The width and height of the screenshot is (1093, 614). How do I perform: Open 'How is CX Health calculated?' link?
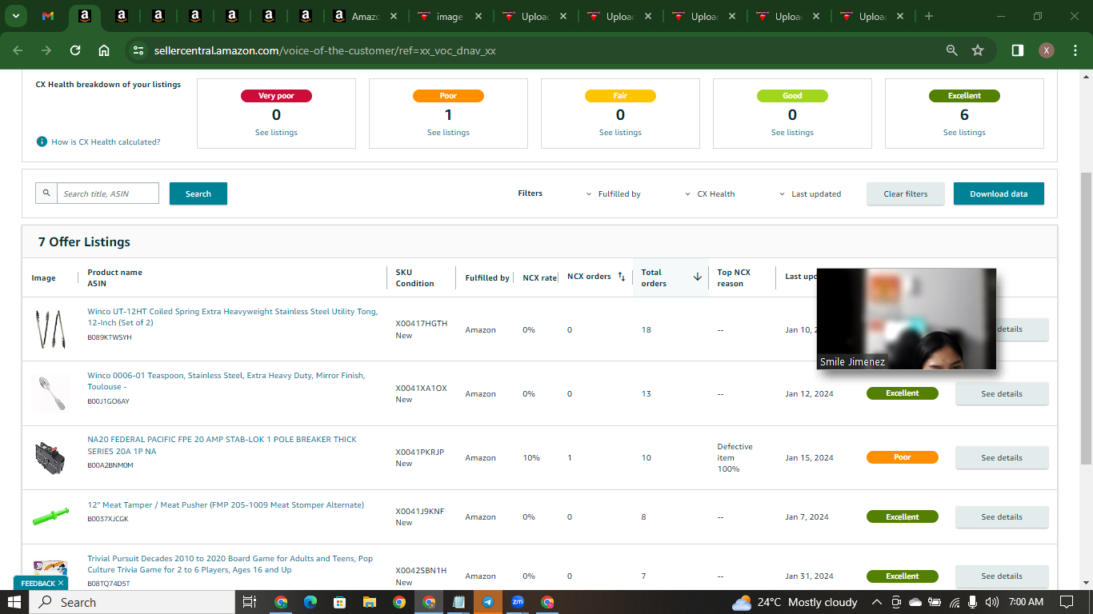(x=106, y=142)
